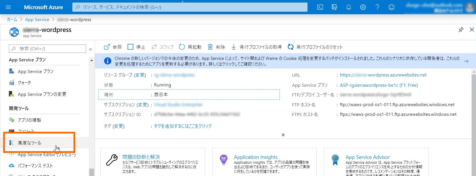This screenshot has width=476, height=176.
Task: Click the App Service Advisor badge icon
Action: 335,160
